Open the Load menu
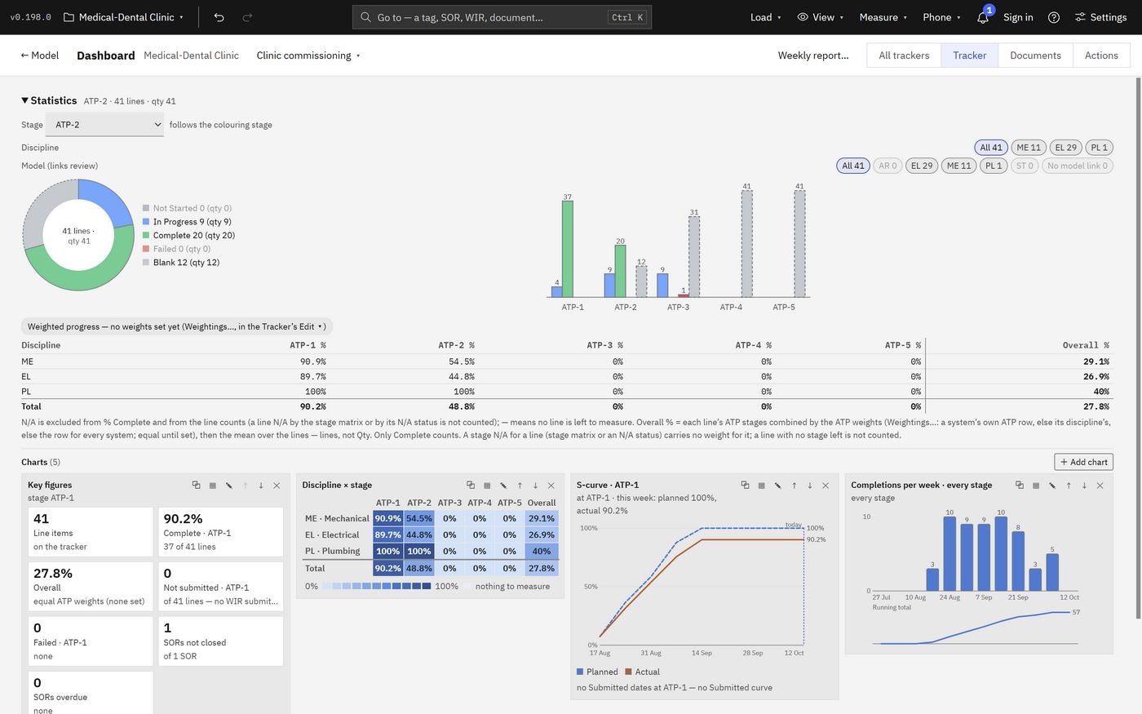Image resolution: width=1142 pixels, height=714 pixels. tap(765, 17)
